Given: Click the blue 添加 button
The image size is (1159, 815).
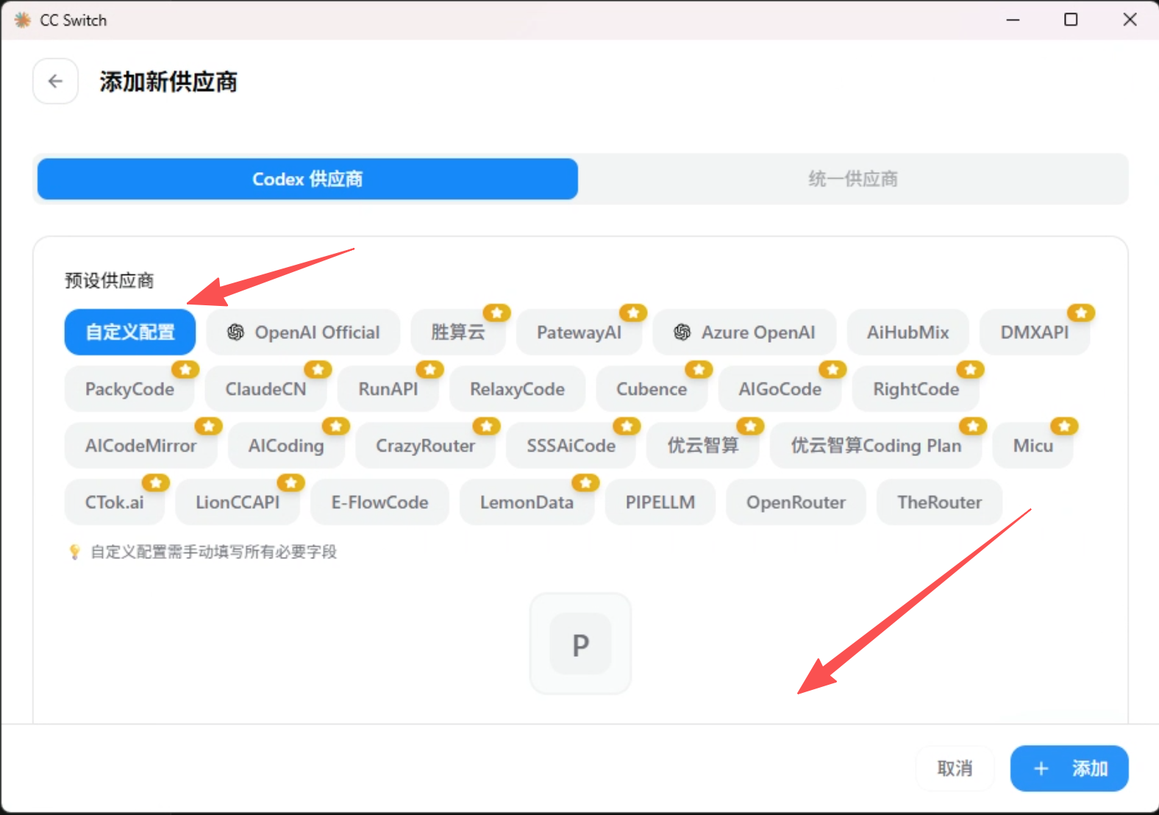Looking at the screenshot, I should click(1069, 769).
